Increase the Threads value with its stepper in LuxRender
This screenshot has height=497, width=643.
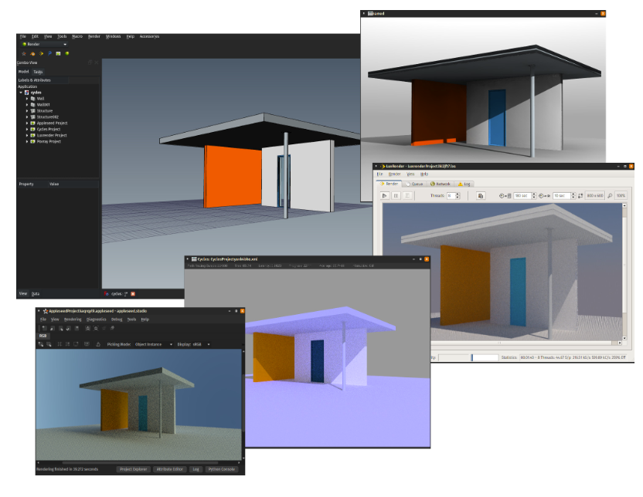(458, 192)
